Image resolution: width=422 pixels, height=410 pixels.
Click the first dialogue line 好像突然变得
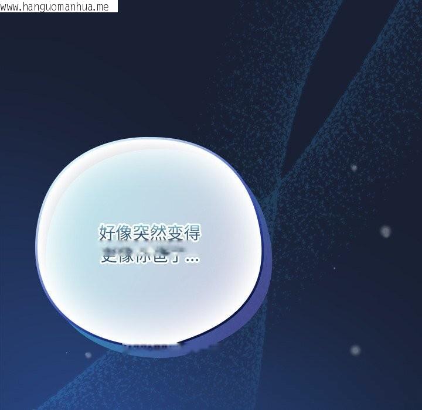coord(149,233)
